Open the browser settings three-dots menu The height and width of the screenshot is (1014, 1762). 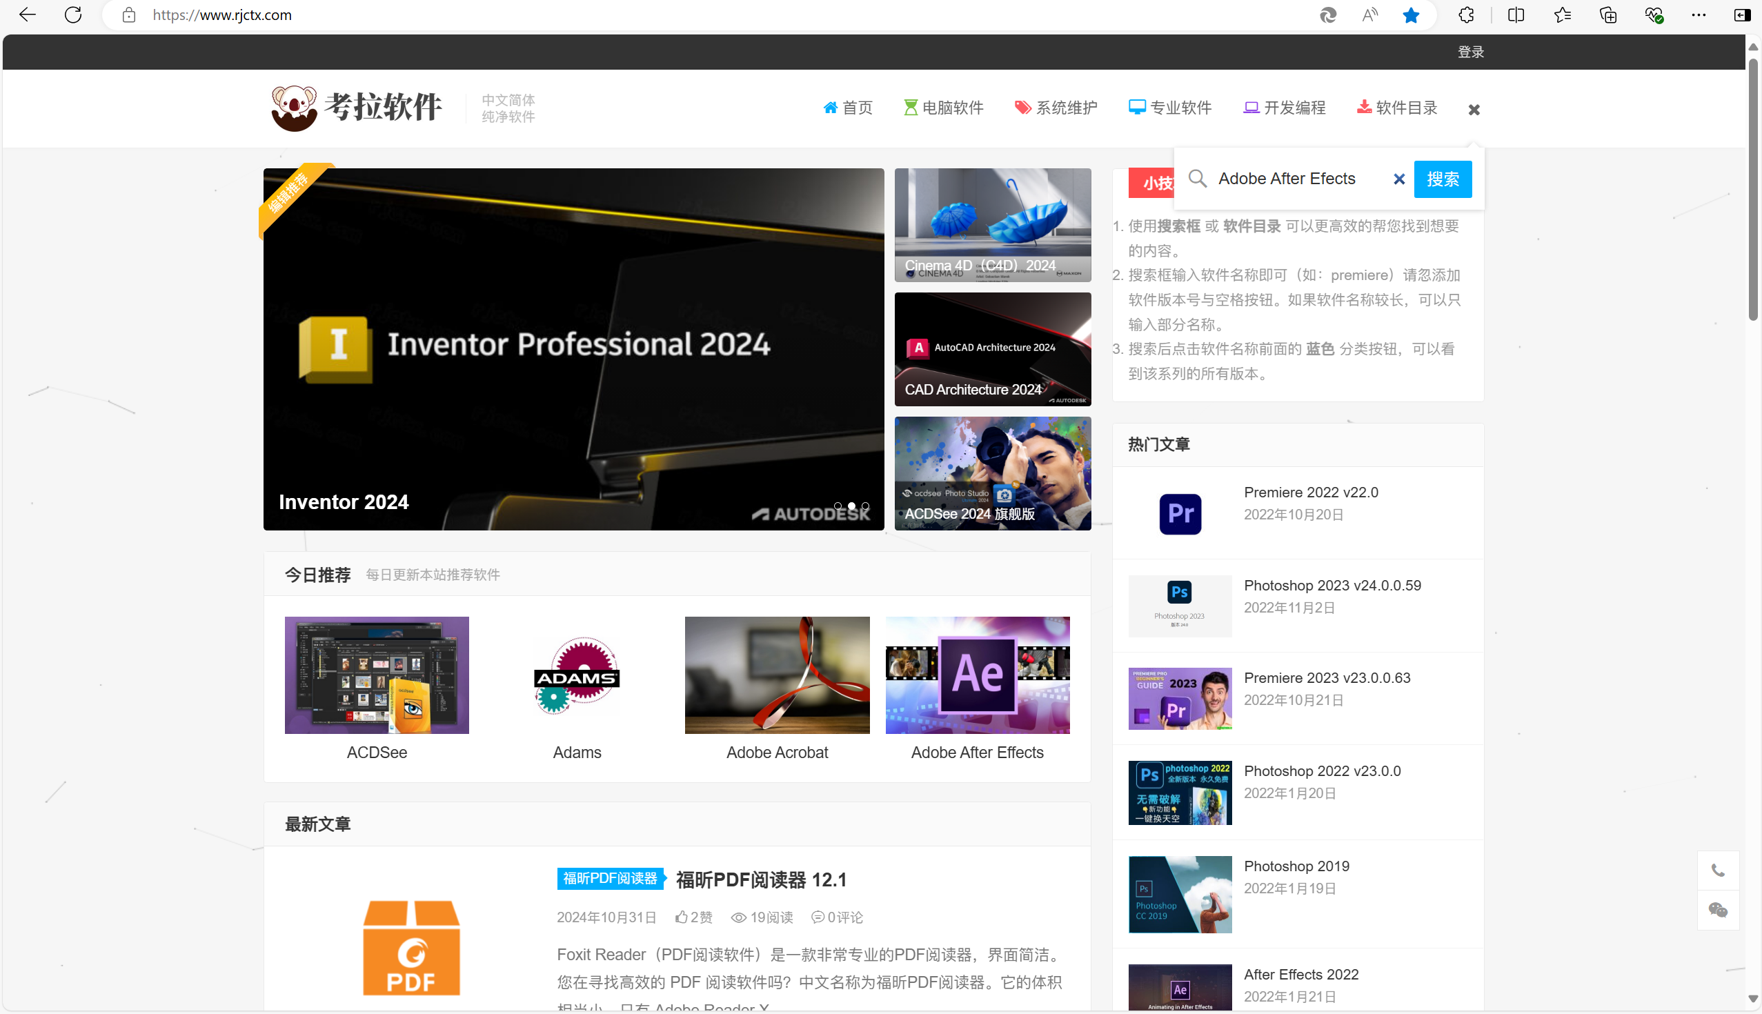pyautogui.click(x=1699, y=14)
